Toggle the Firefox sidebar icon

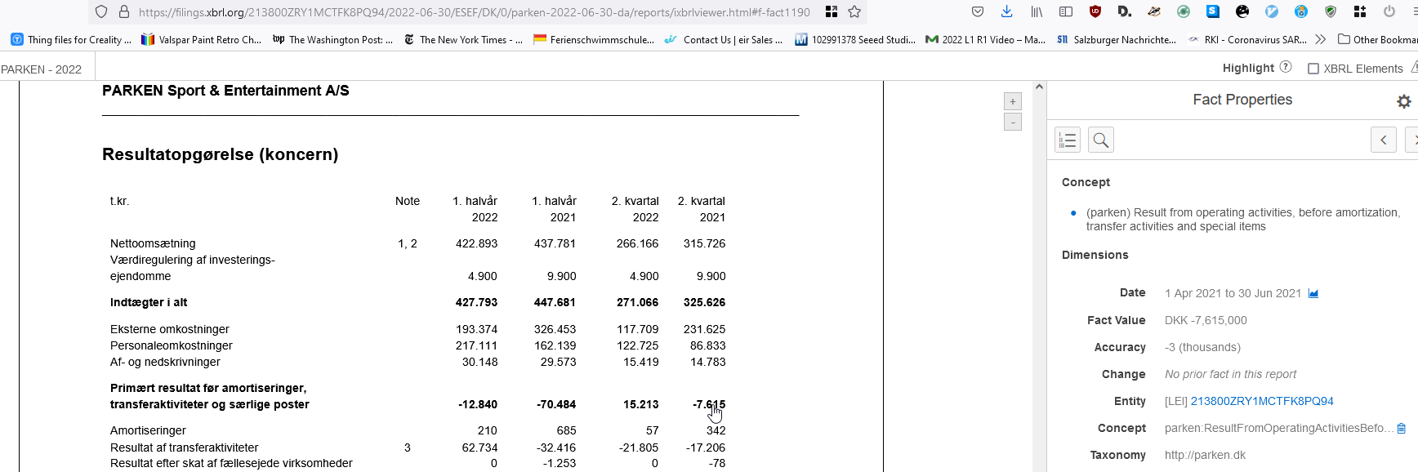1066,11
